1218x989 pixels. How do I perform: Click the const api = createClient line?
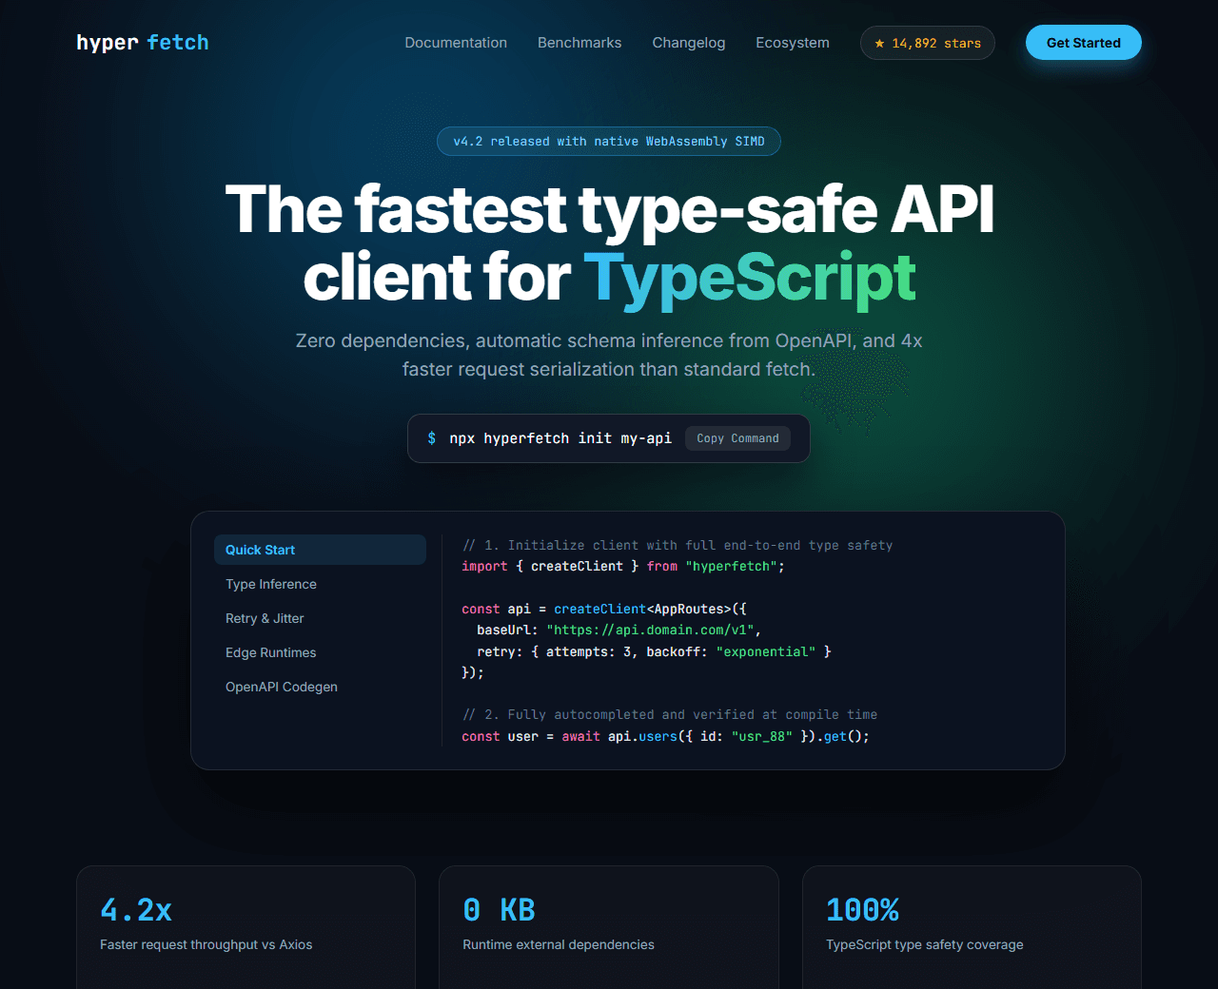tap(604, 609)
